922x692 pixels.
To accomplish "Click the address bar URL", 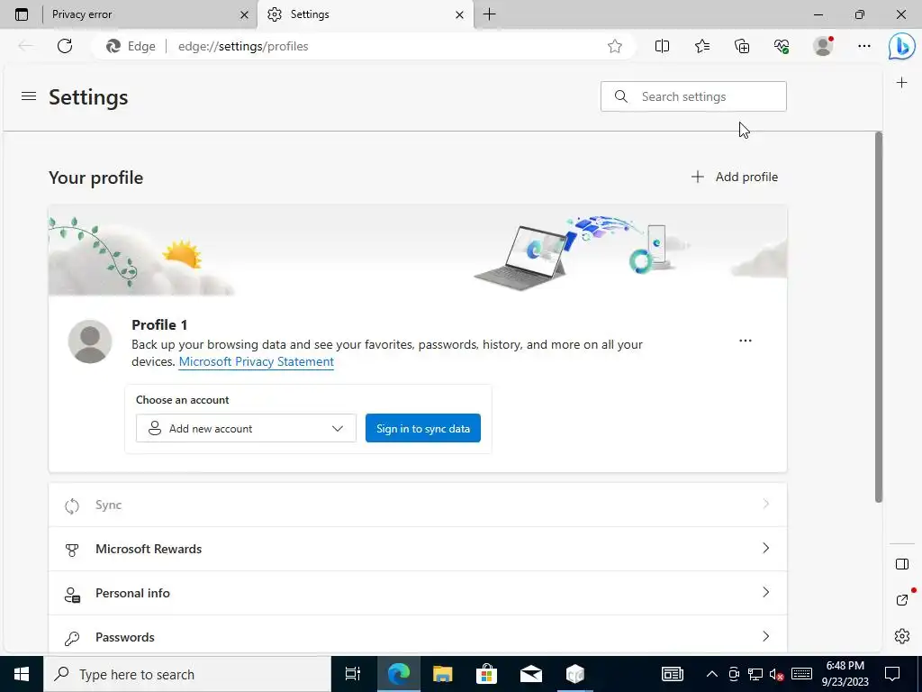I will click(243, 47).
